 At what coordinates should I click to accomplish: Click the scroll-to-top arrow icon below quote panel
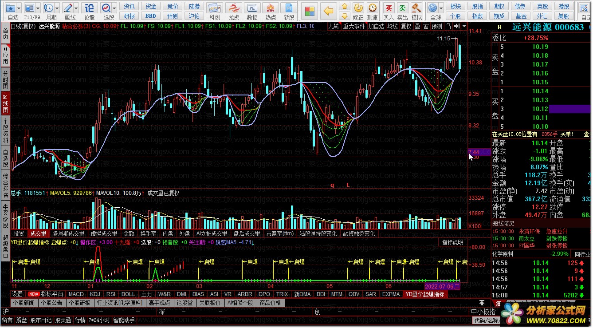coord(482,303)
